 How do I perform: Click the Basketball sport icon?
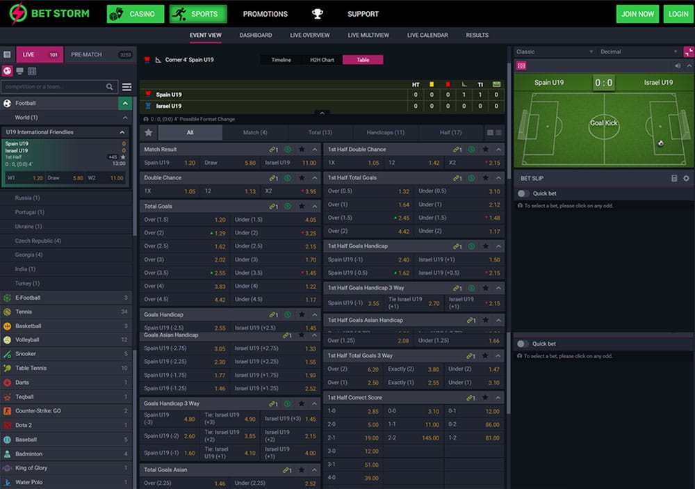point(8,326)
